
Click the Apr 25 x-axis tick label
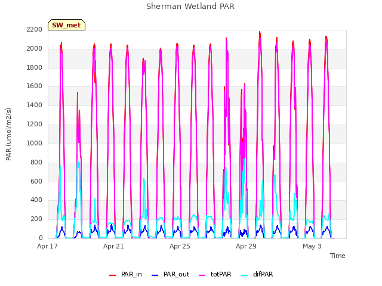tap(180, 246)
